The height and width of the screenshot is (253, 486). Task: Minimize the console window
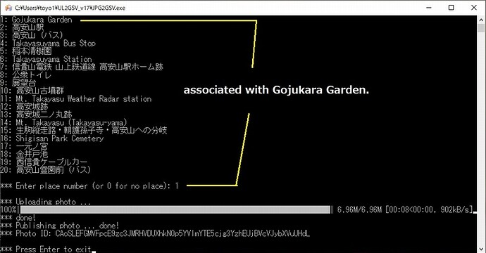429,8
